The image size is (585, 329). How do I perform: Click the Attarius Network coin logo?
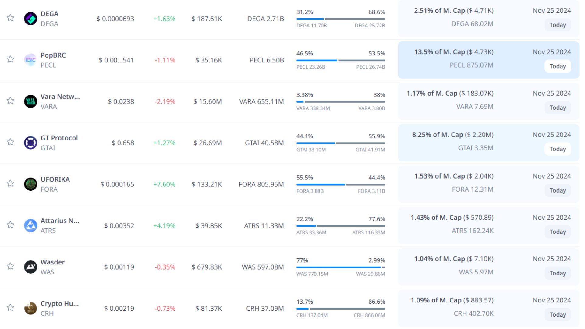point(30,226)
